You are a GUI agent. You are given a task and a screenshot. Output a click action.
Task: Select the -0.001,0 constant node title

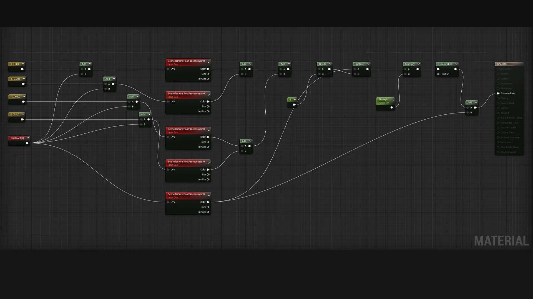click(x=15, y=97)
